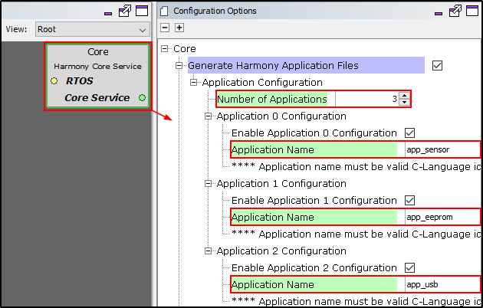Image resolution: width=483 pixels, height=308 pixels.
Task: Select the Configuration Options tab
Action: [x=214, y=11]
